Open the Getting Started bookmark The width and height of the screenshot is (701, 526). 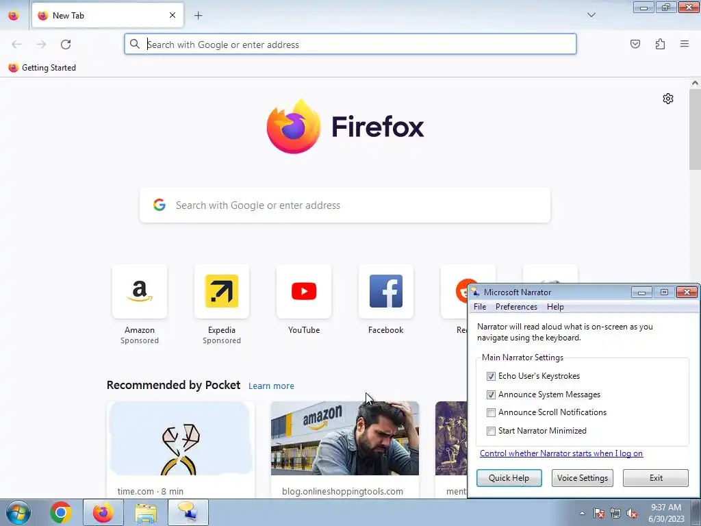tap(42, 68)
